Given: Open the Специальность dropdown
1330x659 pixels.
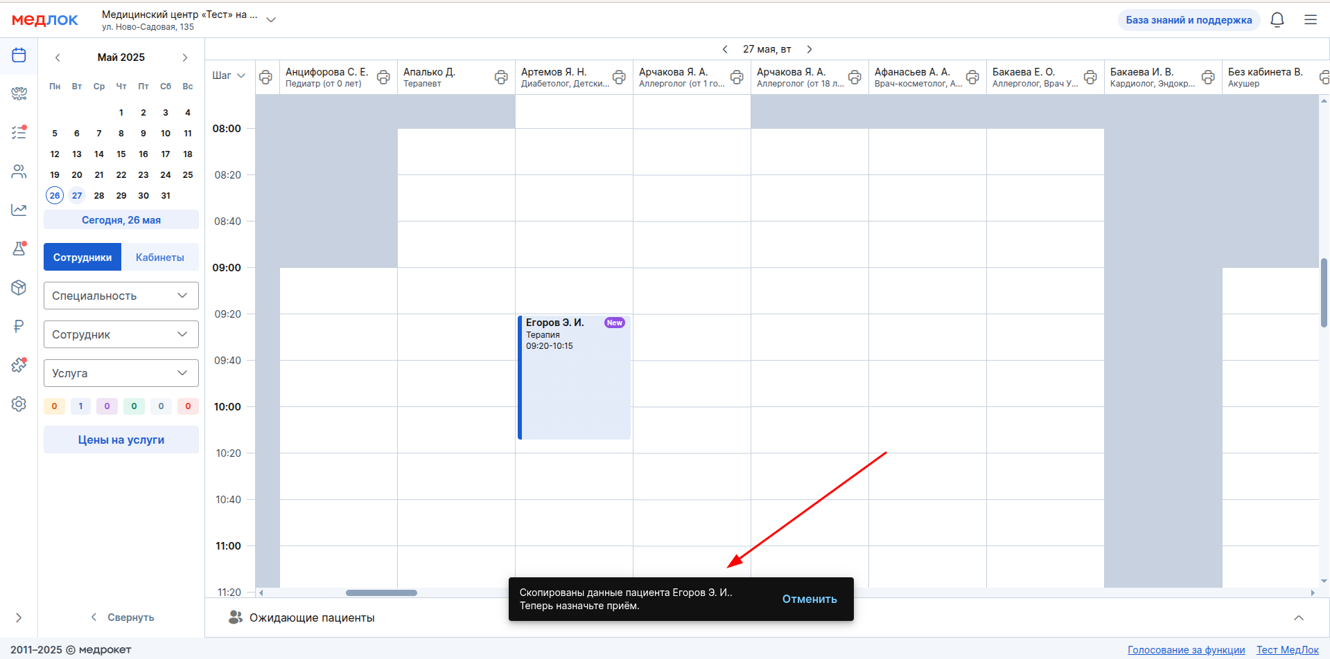Looking at the screenshot, I should pos(121,296).
